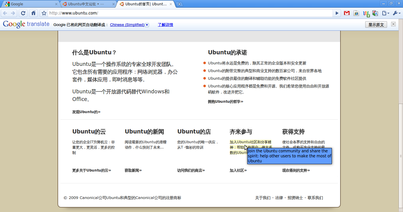Close the Ubuntu中文论坛 tab

coord(114,4)
